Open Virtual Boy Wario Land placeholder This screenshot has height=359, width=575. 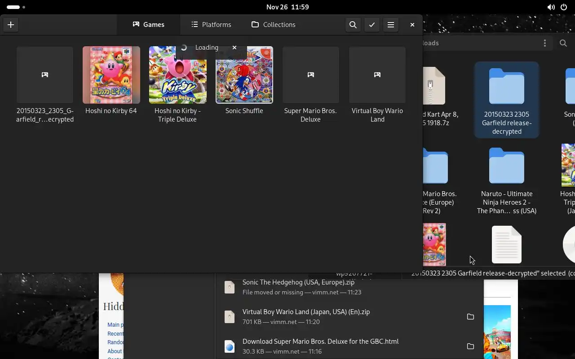pos(377,75)
